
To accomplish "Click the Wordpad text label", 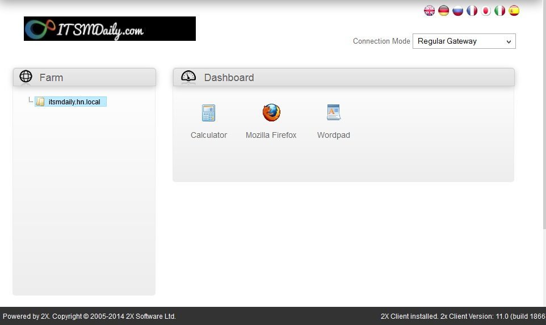I will pyautogui.click(x=334, y=135).
